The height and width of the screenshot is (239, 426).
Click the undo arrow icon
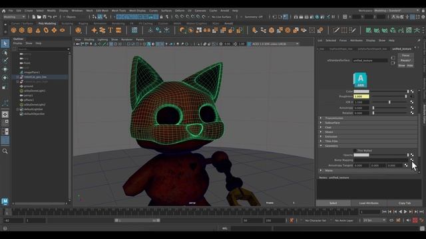click(50, 17)
